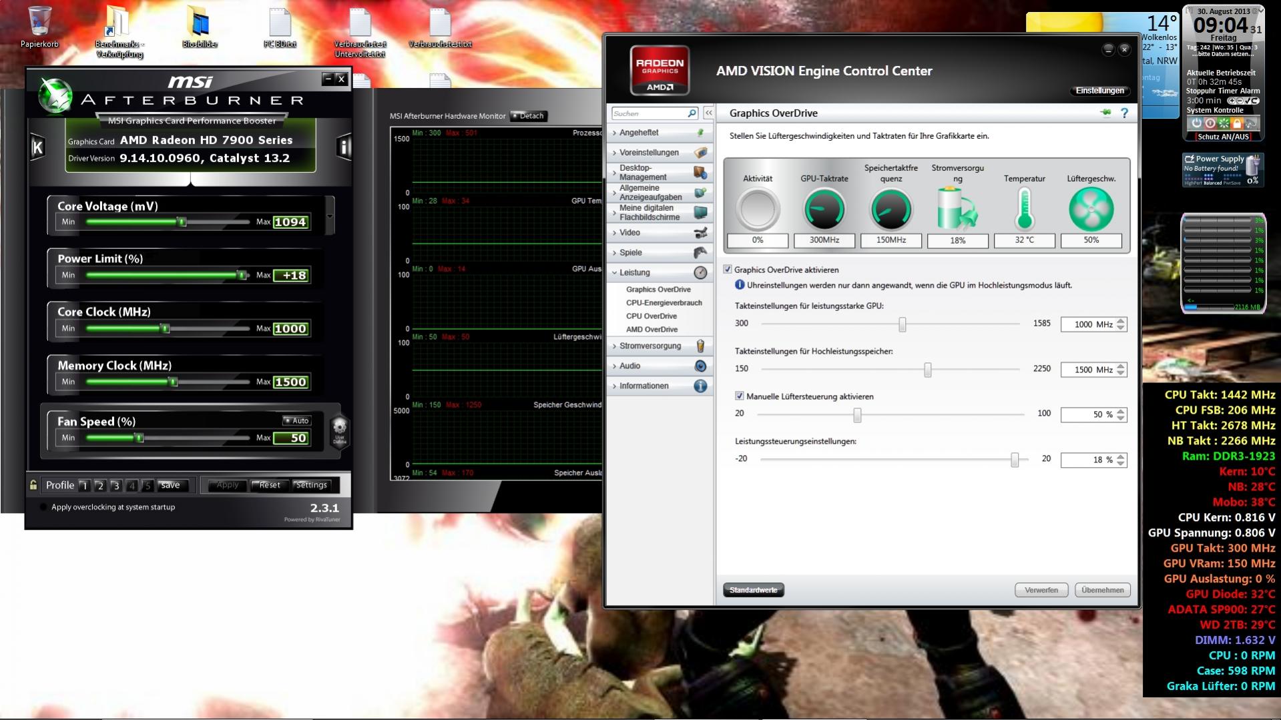Expand the Stromversorgung sidebar section
Viewport: 1281px width, 720px height.
(614, 346)
